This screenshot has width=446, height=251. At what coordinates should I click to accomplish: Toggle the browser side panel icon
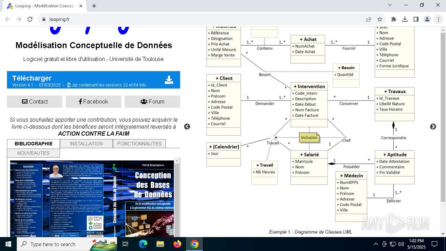[416, 19]
